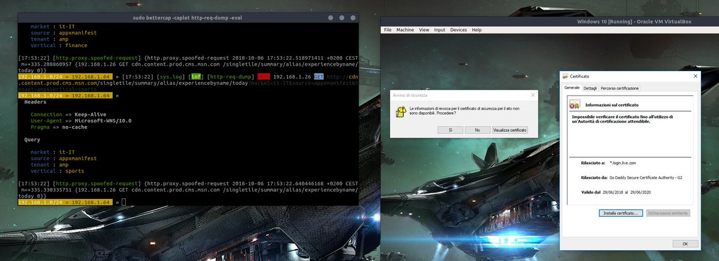This screenshot has width=719, height=261.
Task: Click the Certificato window title icon
Action: tap(565, 76)
